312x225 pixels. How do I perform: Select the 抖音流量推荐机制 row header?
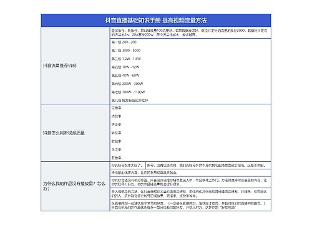[76, 66]
